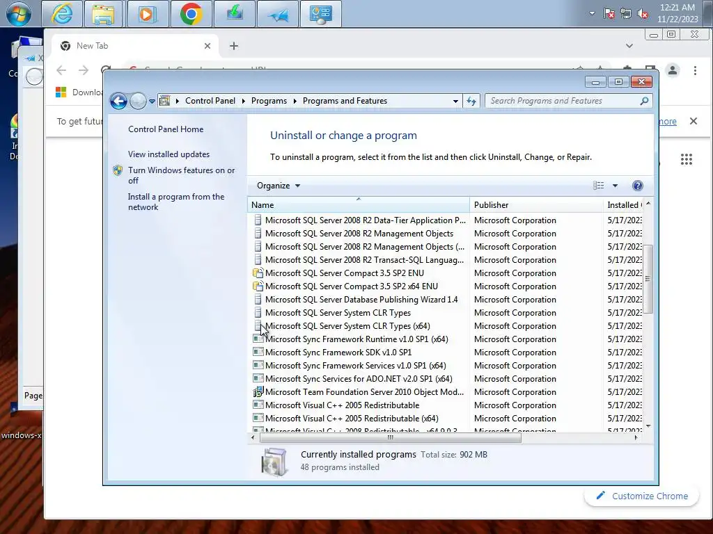The width and height of the screenshot is (713, 534).
Task: Click Control Panel in the breadcrumb path
Action: click(x=210, y=101)
